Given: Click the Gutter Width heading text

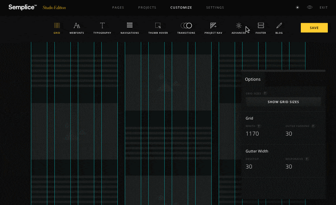Looking at the screenshot, I should coord(257,151).
